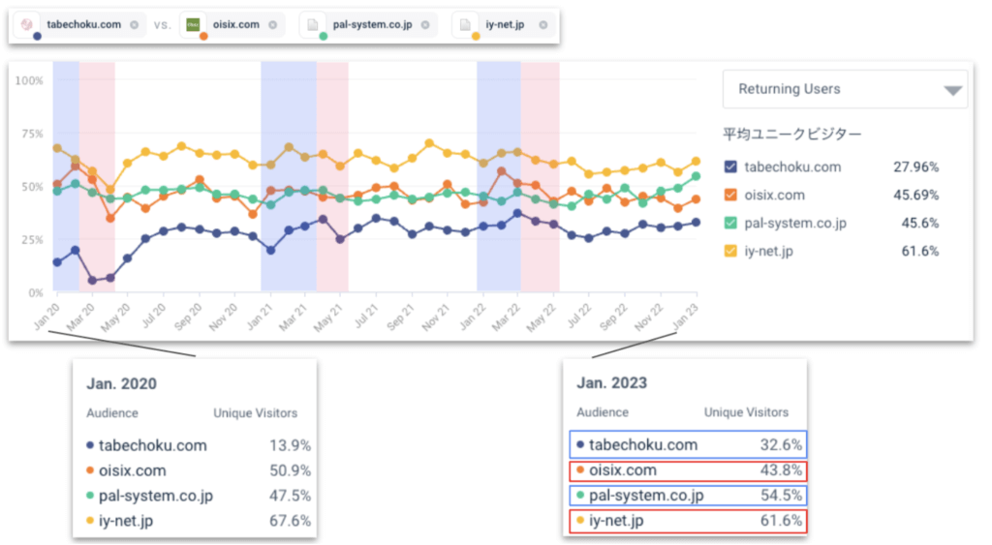The width and height of the screenshot is (992, 545).
Task: Select the pal-system.co.jp site chip name
Action: tap(369, 24)
